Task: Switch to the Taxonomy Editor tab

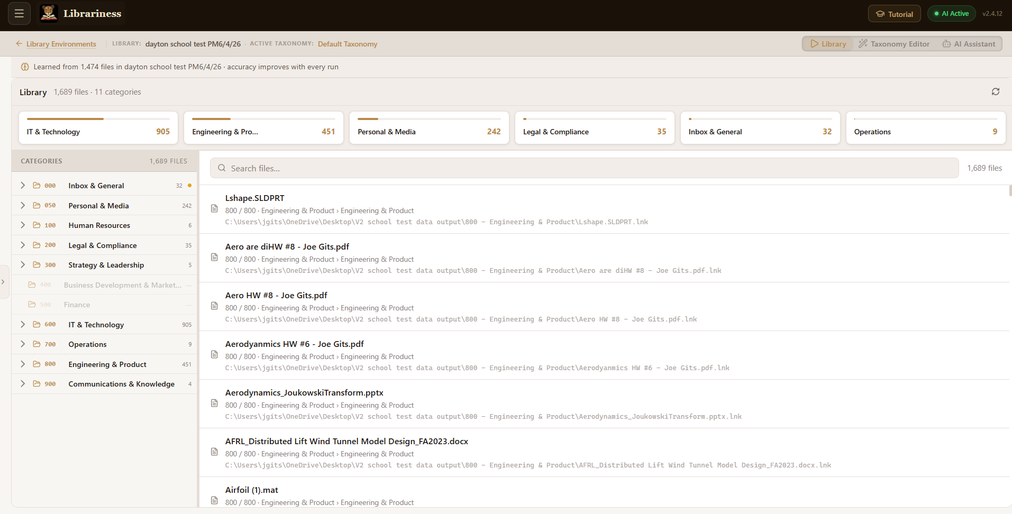Action: 894,44
